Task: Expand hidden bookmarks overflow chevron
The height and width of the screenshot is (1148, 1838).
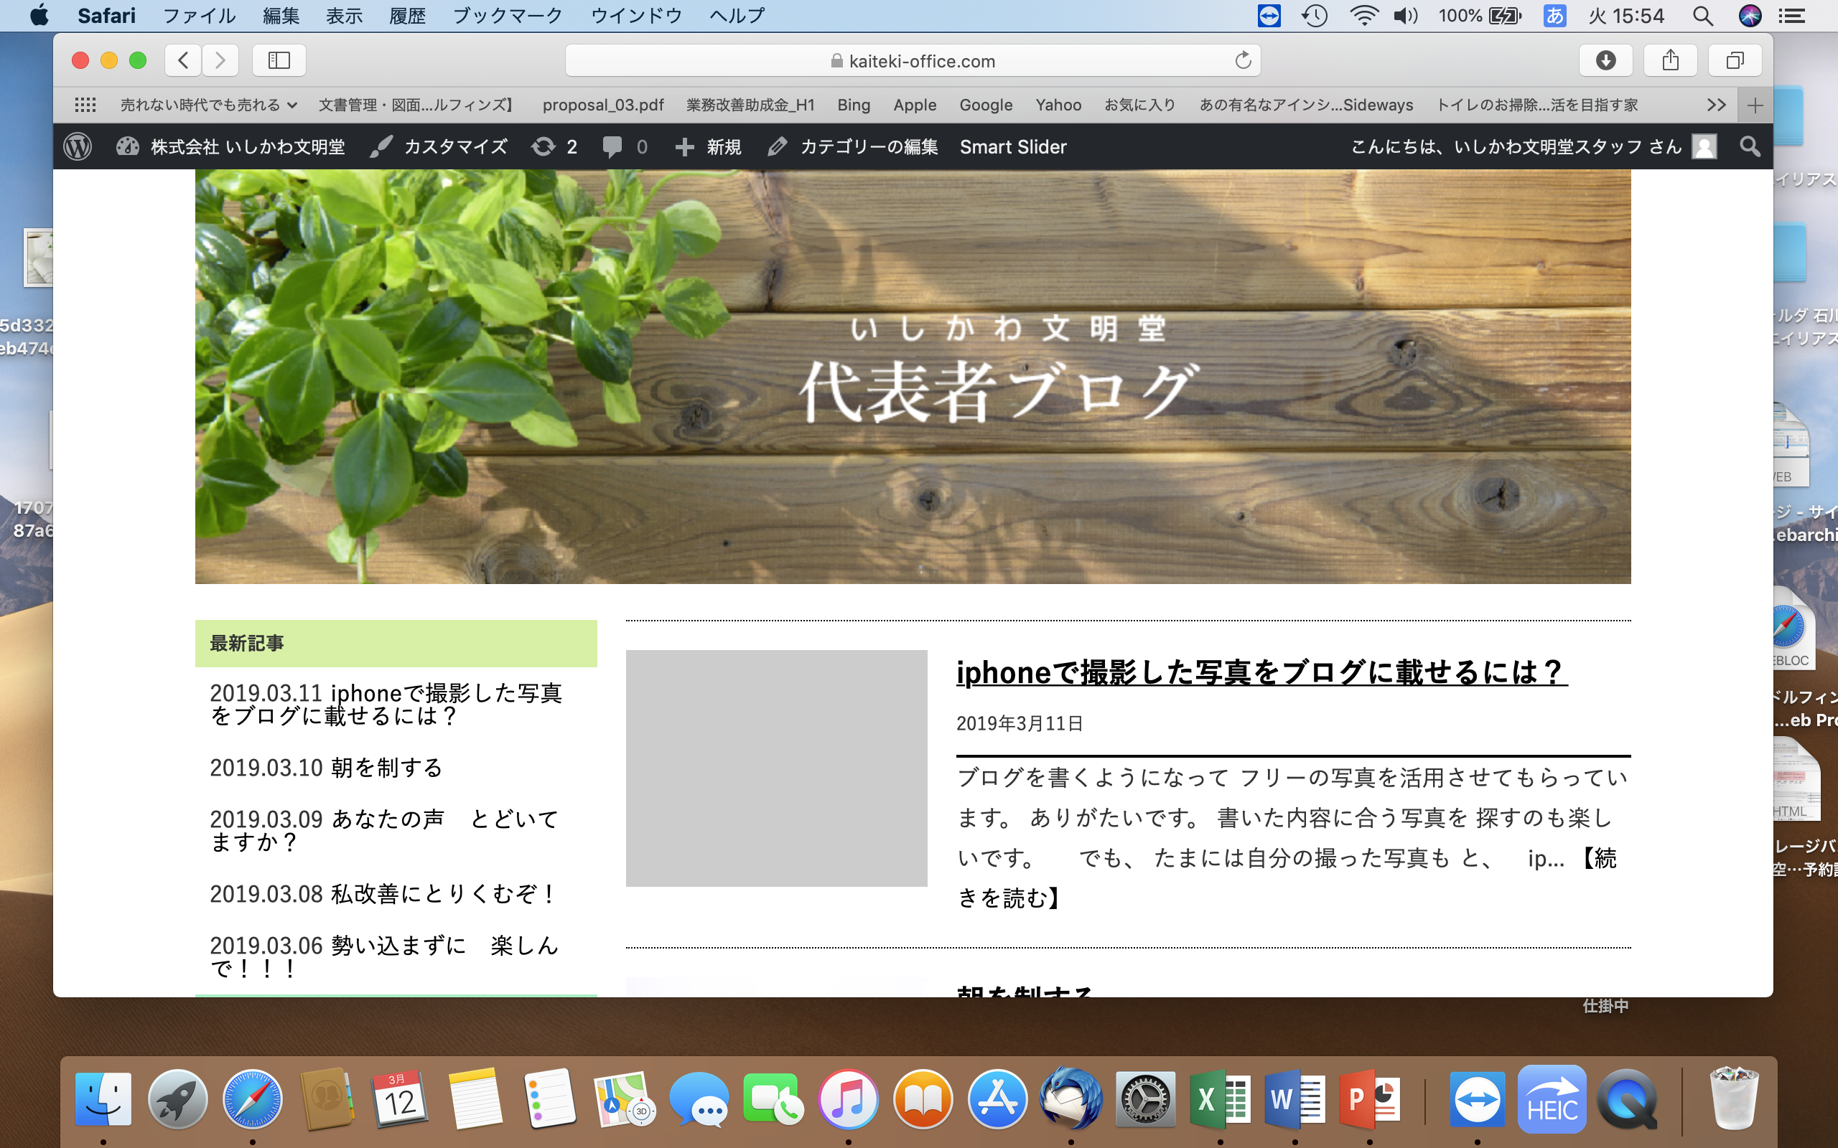Action: 1716,105
